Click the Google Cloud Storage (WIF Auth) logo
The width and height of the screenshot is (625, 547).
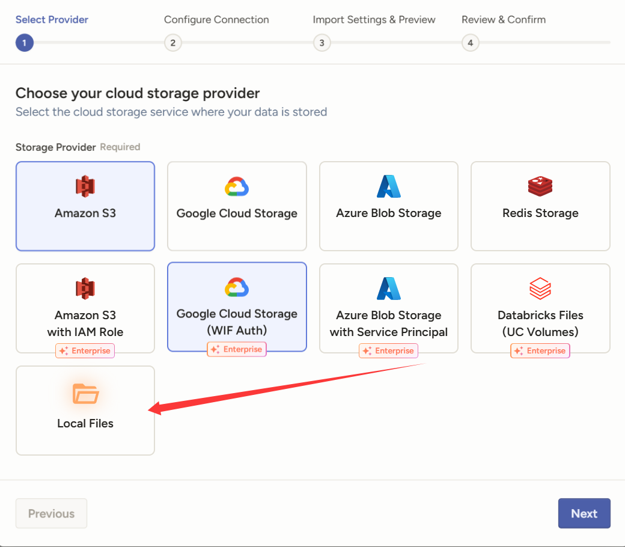tap(237, 287)
